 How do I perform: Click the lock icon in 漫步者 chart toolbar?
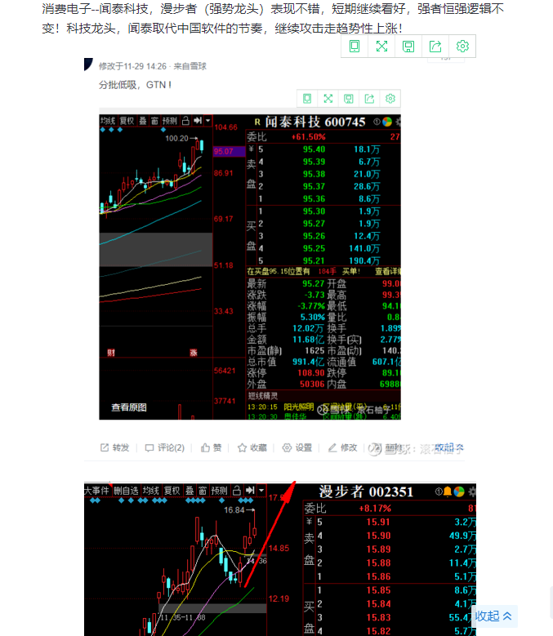point(237,491)
